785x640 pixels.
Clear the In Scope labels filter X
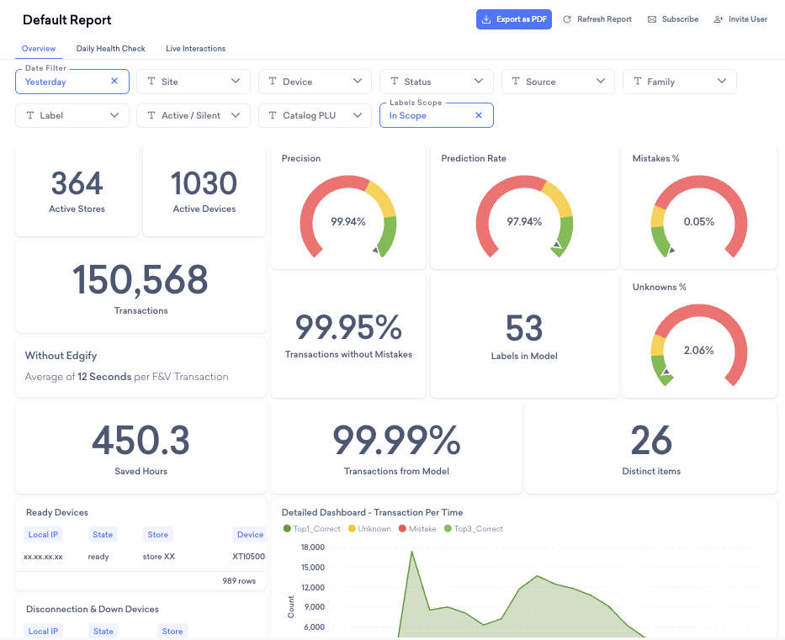click(479, 115)
